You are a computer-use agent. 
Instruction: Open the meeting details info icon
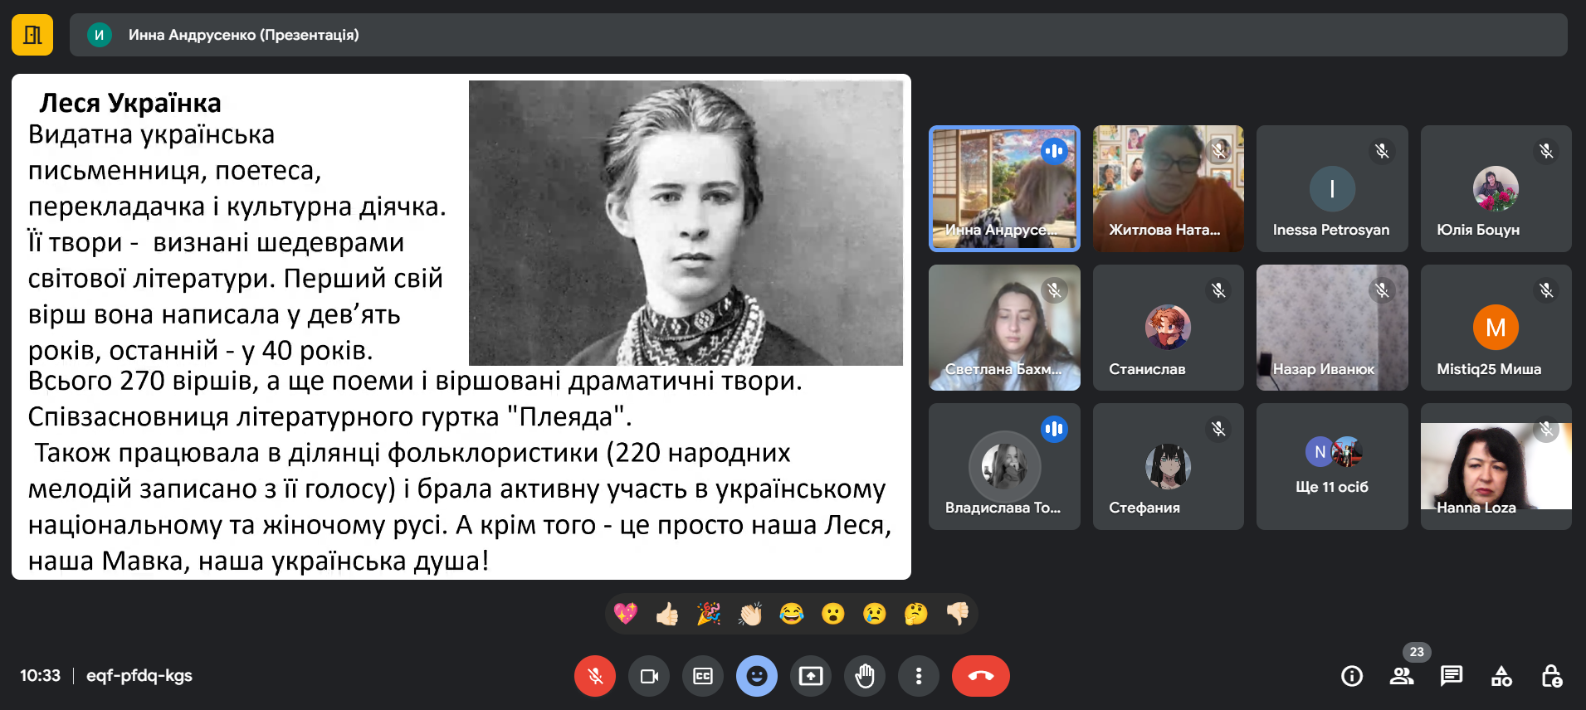pyautogui.click(x=1352, y=676)
